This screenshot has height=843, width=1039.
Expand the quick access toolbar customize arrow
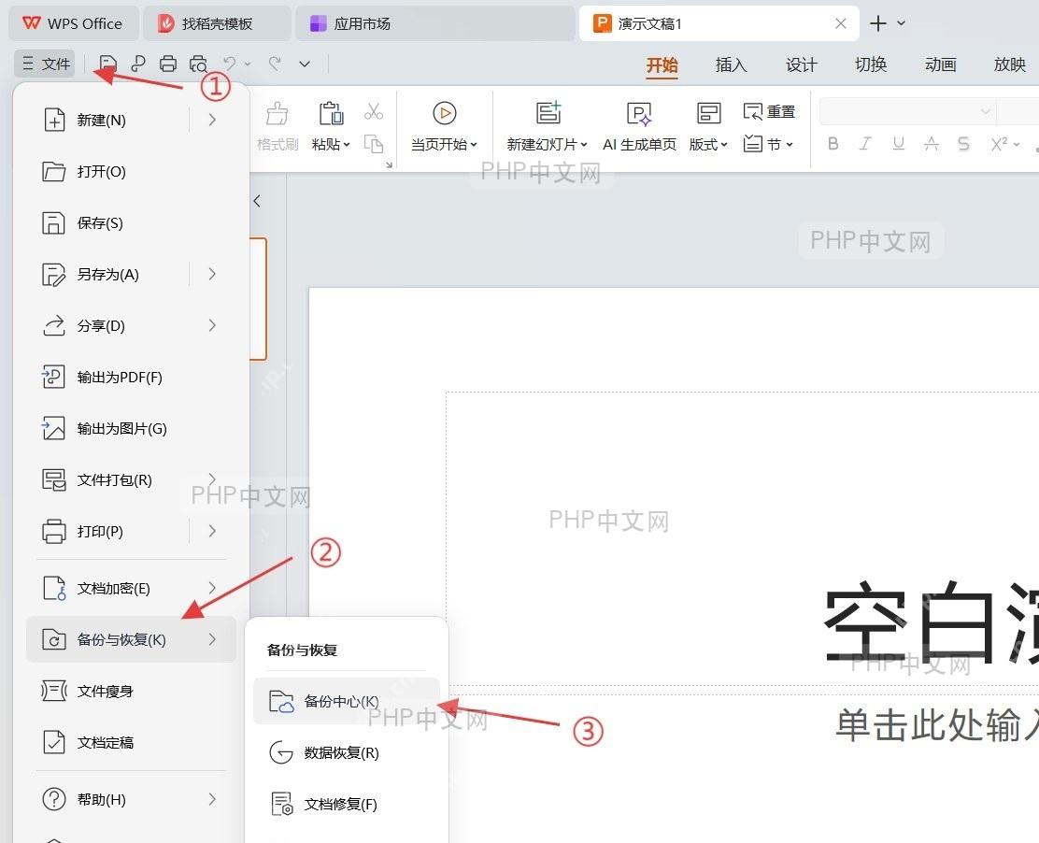pos(305,64)
